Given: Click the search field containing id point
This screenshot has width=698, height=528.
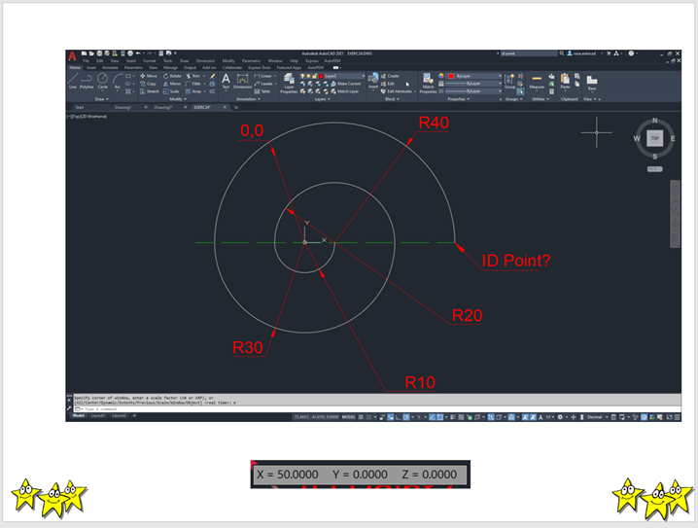Looking at the screenshot, I should 529,53.
